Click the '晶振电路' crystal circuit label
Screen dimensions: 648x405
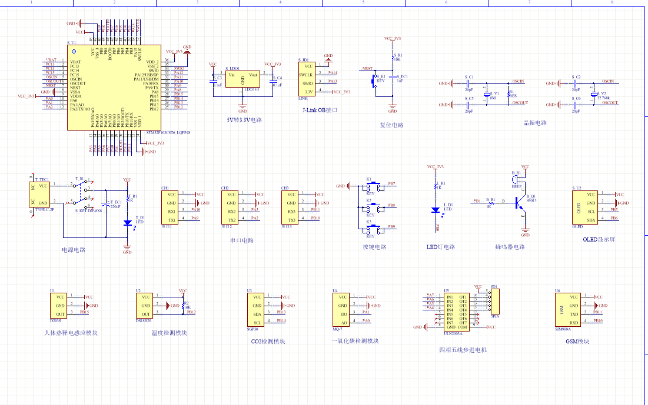click(535, 123)
